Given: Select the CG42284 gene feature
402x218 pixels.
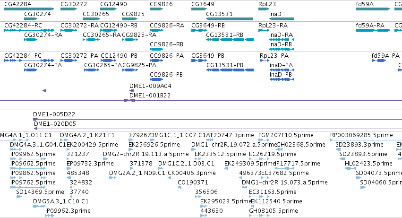Looking at the screenshot, I should pos(29,9).
